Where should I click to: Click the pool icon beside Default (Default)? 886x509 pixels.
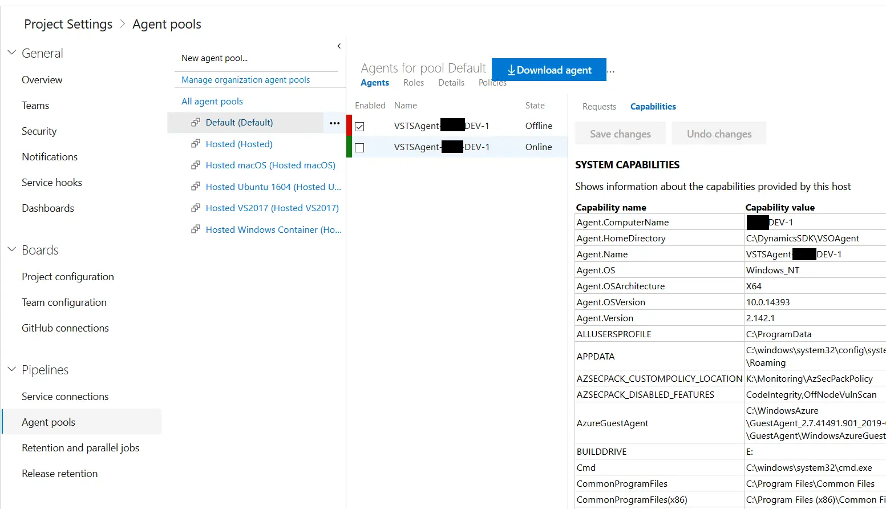(x=196, y=122)
